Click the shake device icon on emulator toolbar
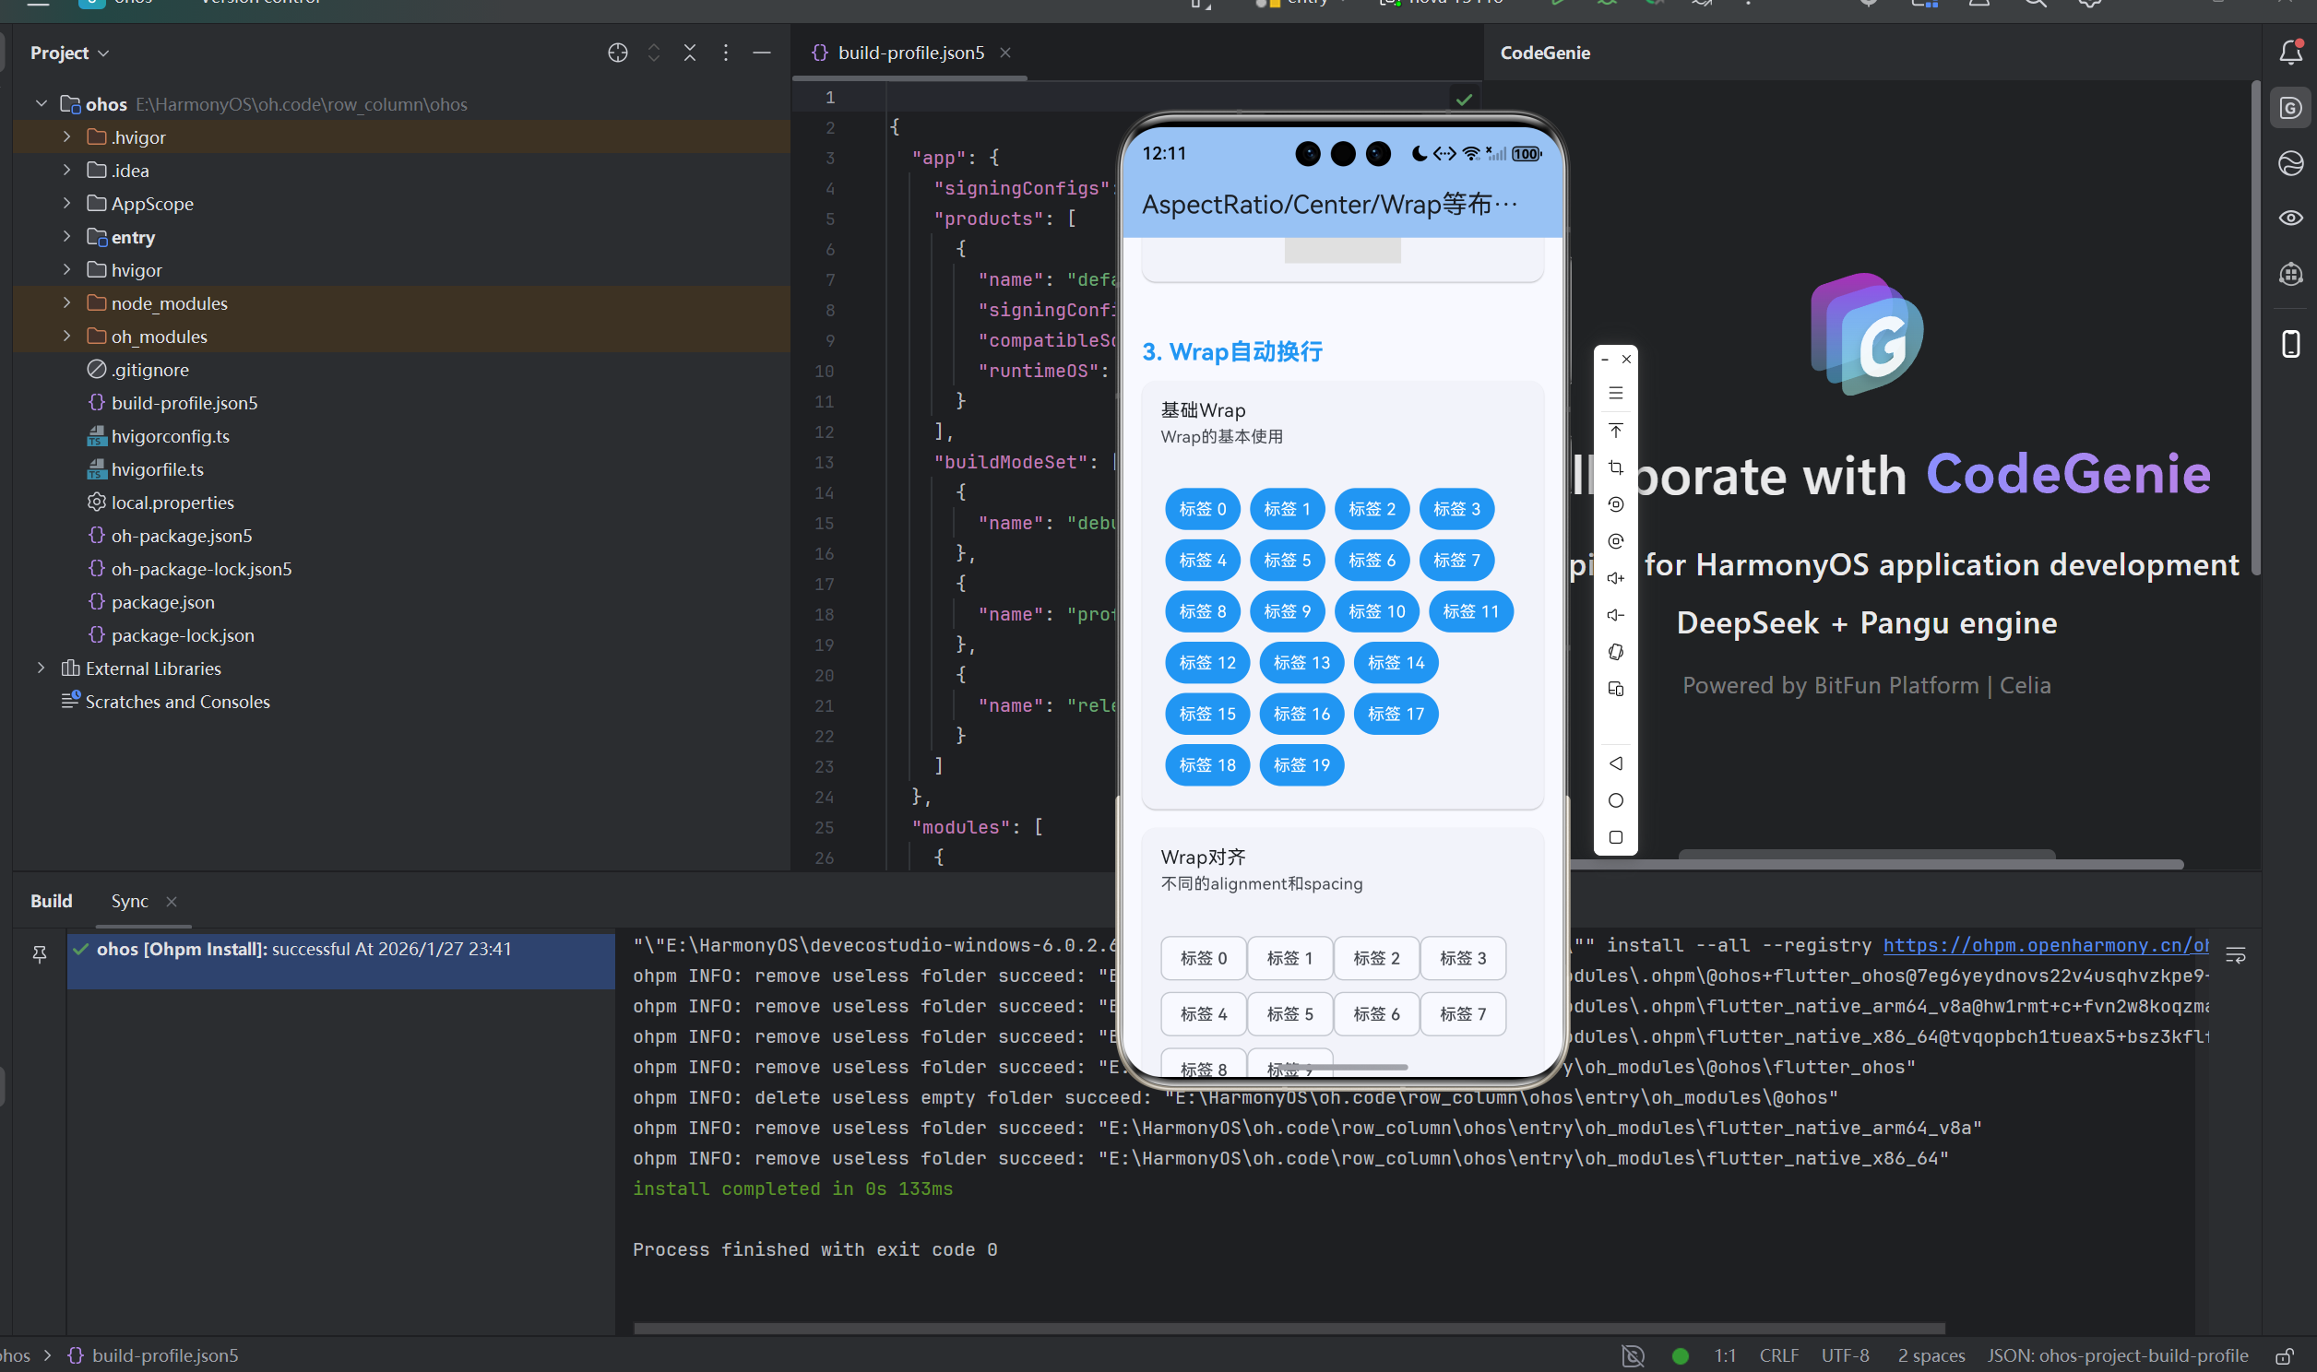 click(x=1615, y=653)
